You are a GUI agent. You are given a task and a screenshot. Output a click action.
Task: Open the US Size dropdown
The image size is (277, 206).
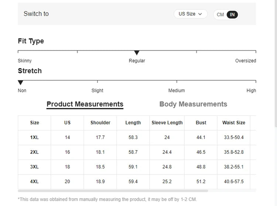tap(190, 14)
